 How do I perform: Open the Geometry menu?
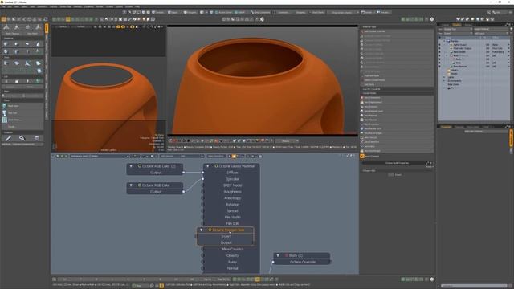point(42,6)
